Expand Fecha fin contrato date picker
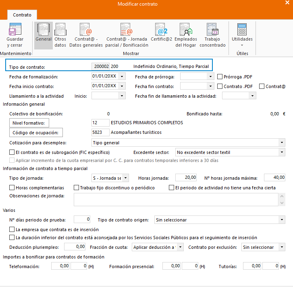 click(x=210, y=86)
